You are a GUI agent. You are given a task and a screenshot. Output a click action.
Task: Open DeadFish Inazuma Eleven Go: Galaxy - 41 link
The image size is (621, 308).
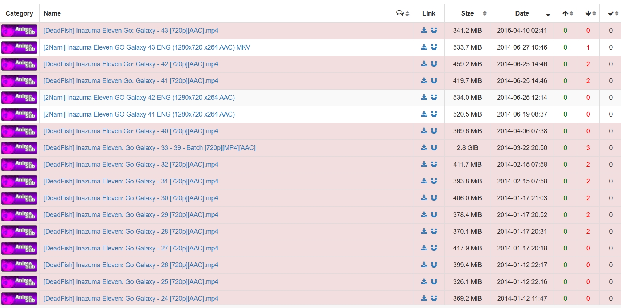(131, 81)
